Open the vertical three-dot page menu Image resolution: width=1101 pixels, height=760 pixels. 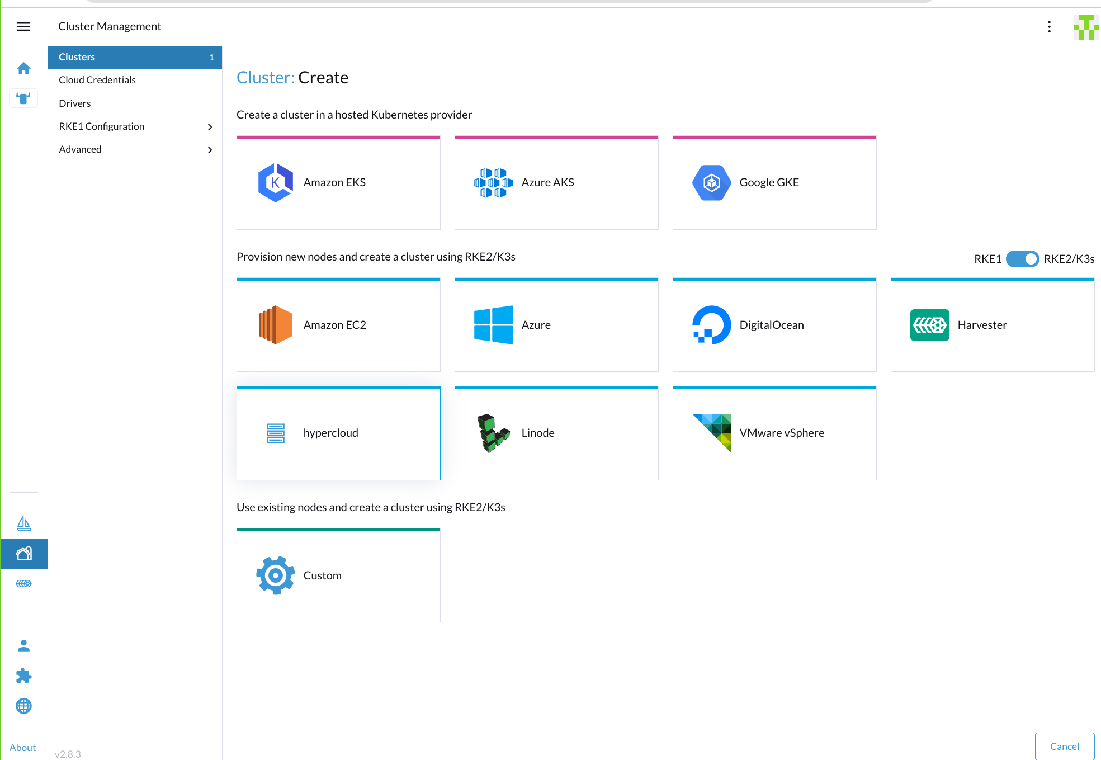click(x=1050, y=27)
